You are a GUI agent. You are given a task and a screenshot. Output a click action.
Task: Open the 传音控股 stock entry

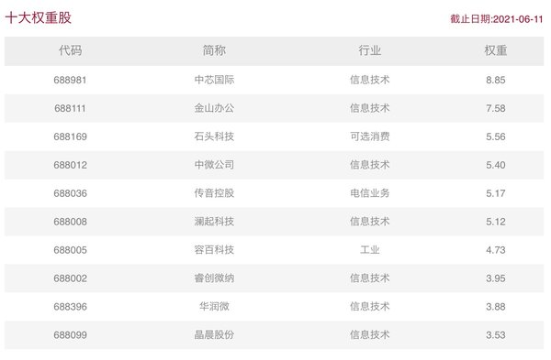[x=214, y=193]
